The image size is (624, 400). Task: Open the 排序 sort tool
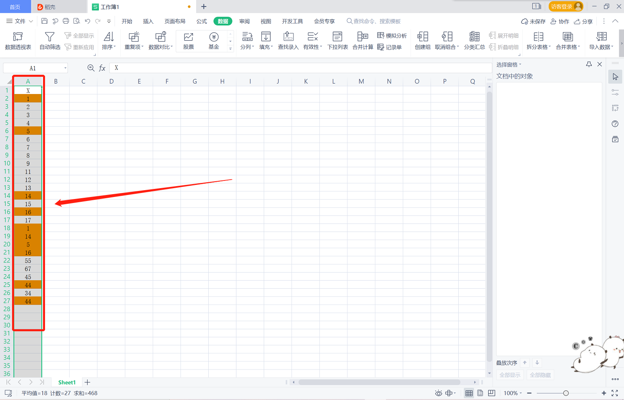(x=109, y=41)
